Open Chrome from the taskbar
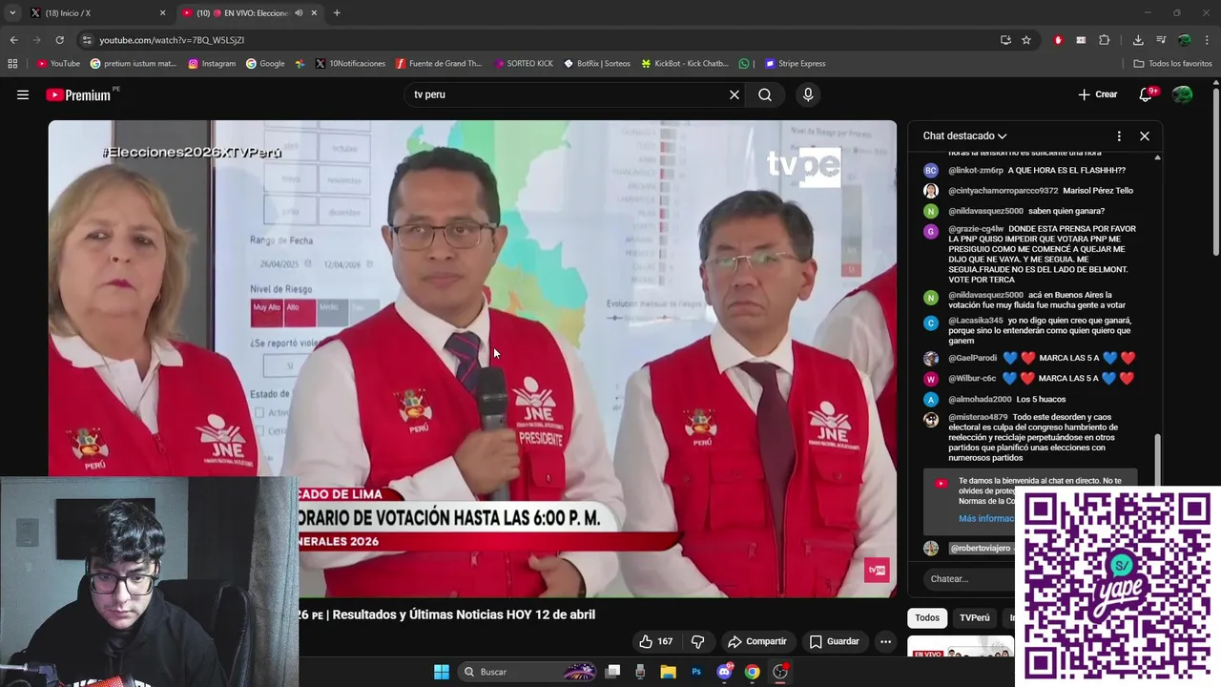The image size is (1221, 687). pos(753,672)
